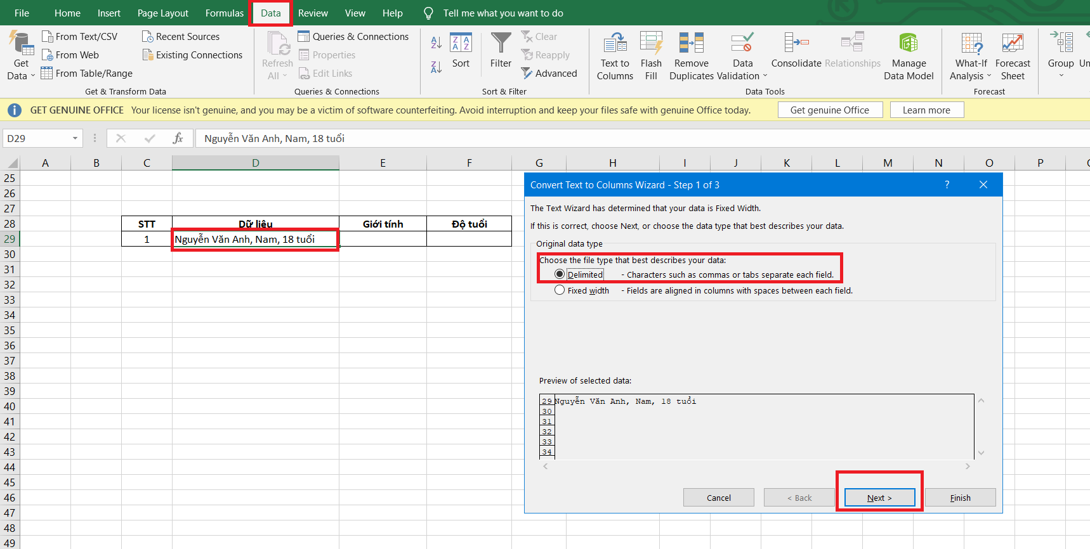This screenshot has height=549, width=1090.
Task: Toggle the Filter funnel
Action: point(501,50)
